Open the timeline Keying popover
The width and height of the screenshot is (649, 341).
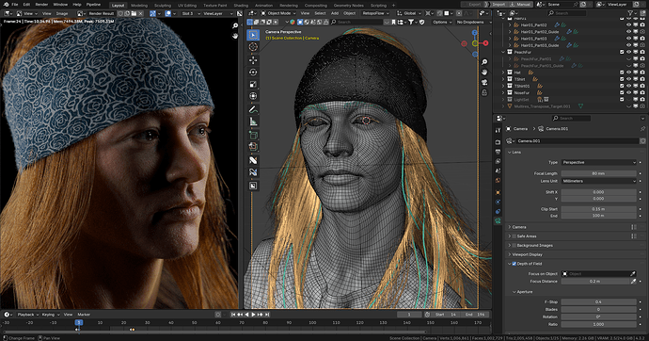click(x=50, y=315)
